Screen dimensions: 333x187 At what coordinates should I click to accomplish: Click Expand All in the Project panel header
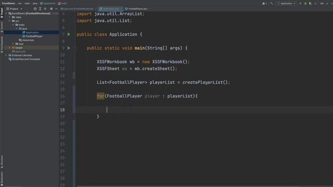point(40,9)
